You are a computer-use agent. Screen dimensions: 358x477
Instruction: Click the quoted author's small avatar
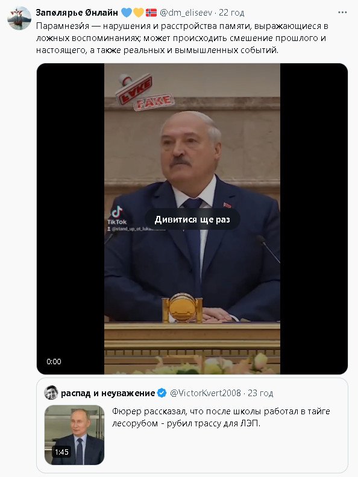click(51, 393)
